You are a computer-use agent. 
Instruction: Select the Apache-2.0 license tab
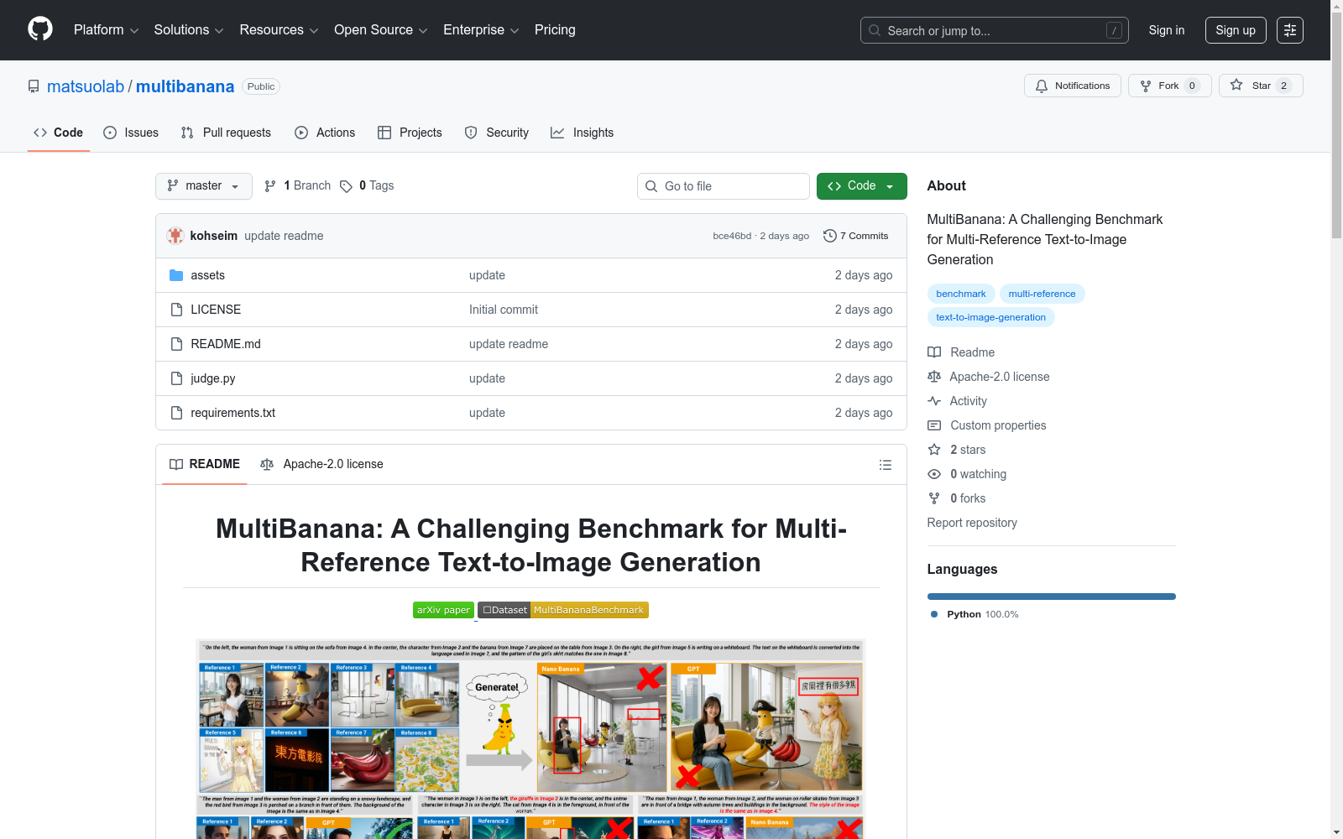click(321, 465)
